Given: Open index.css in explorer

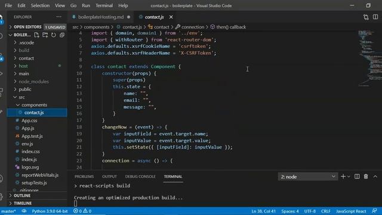Looking at the screenshot, I should 30,152.
